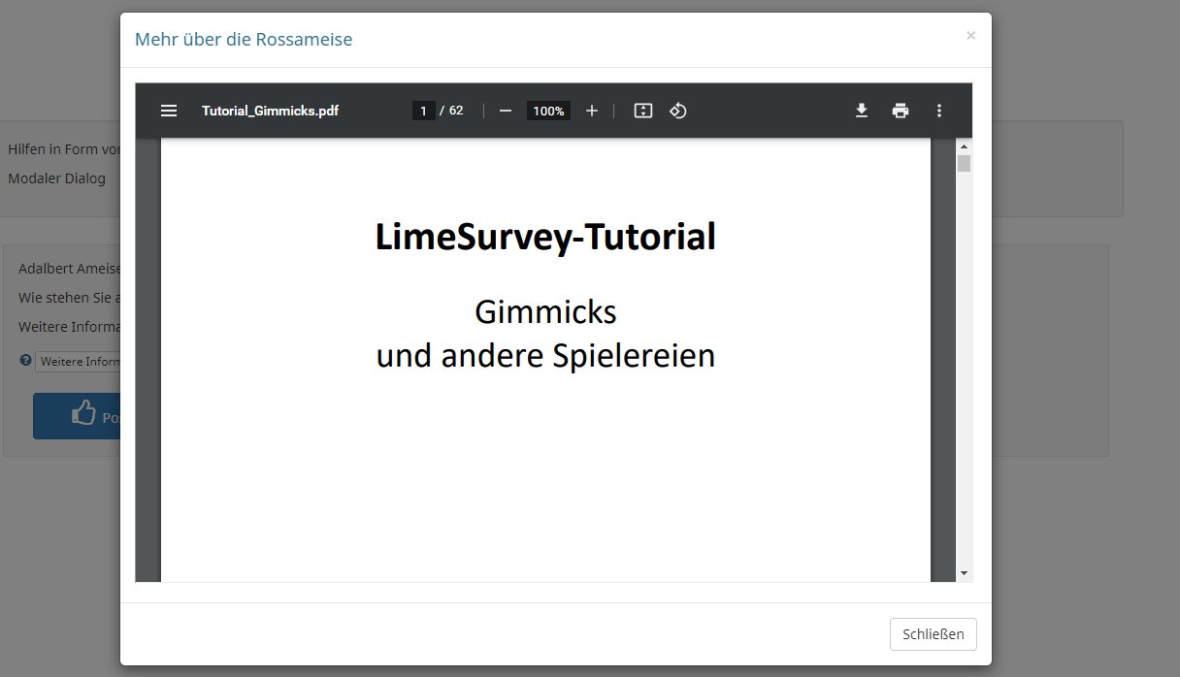This screenshot has height=677, width=1180.
Task: Close the Rossameise dialog with the ×
Action: click(x=970, y=36)
